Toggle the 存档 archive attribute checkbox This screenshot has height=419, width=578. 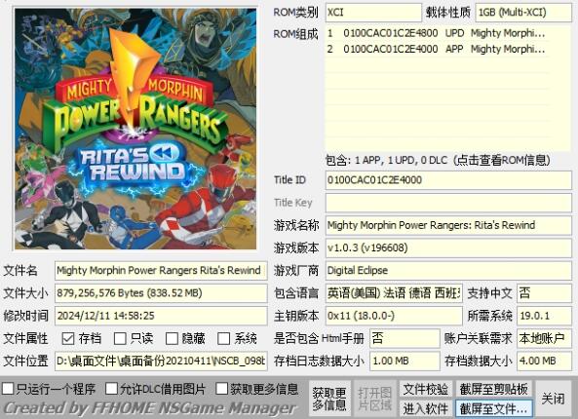tap(68, 338)
